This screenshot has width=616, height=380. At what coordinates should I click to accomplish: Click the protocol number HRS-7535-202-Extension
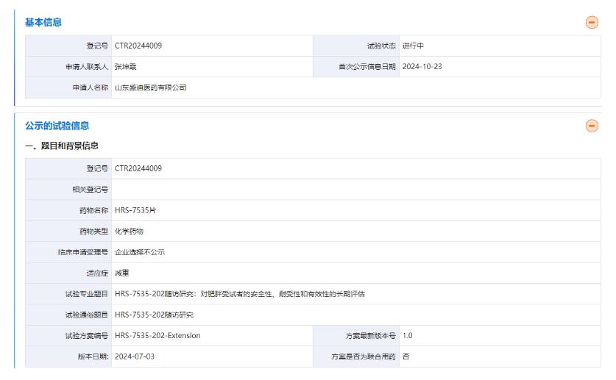157,336
